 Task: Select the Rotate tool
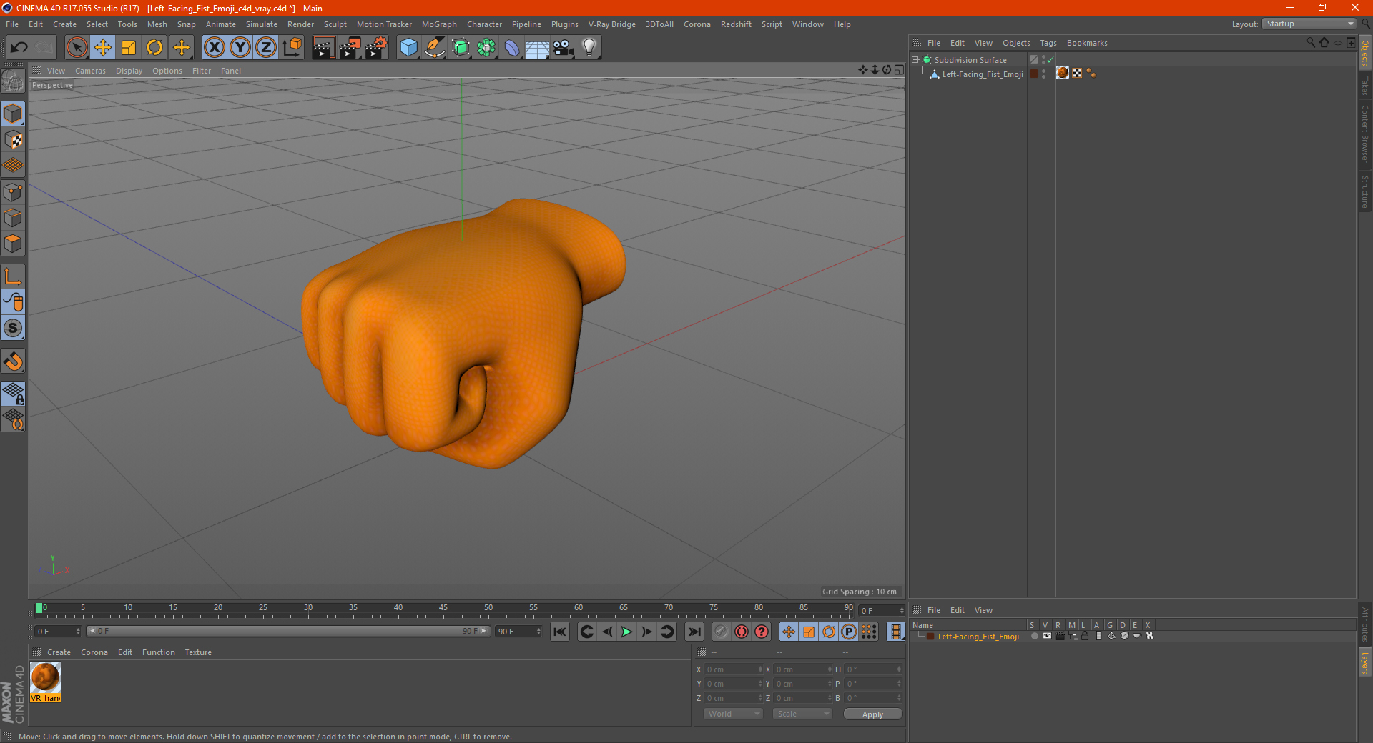tap(154, 48)
